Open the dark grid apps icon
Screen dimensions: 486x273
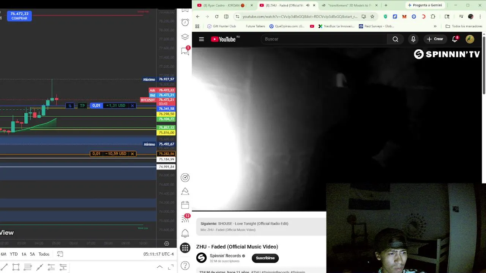click(x=185, y=248)
